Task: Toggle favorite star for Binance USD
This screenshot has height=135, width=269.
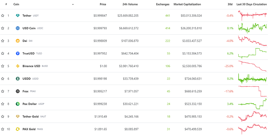Action: click(x=3, y=66)
